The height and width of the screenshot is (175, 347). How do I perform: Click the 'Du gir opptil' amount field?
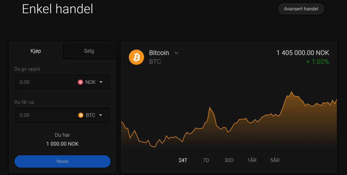coord(44,82)
